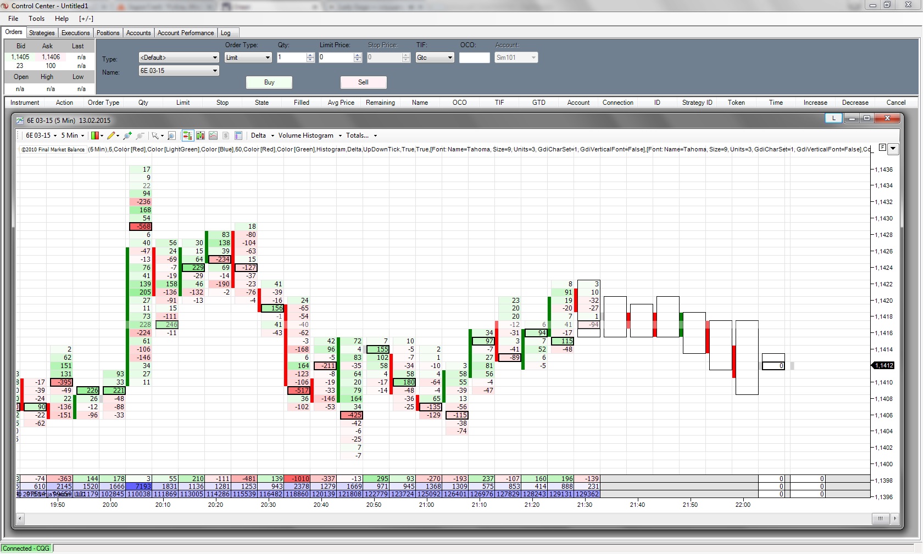Click the Avg Price column header
This screenshot has height=554, width=924.
point(341,103)
